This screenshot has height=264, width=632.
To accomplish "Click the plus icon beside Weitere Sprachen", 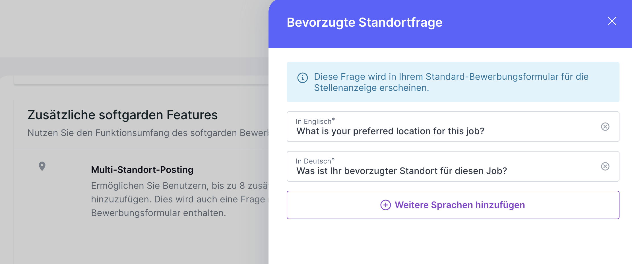I will pos(385,205).
